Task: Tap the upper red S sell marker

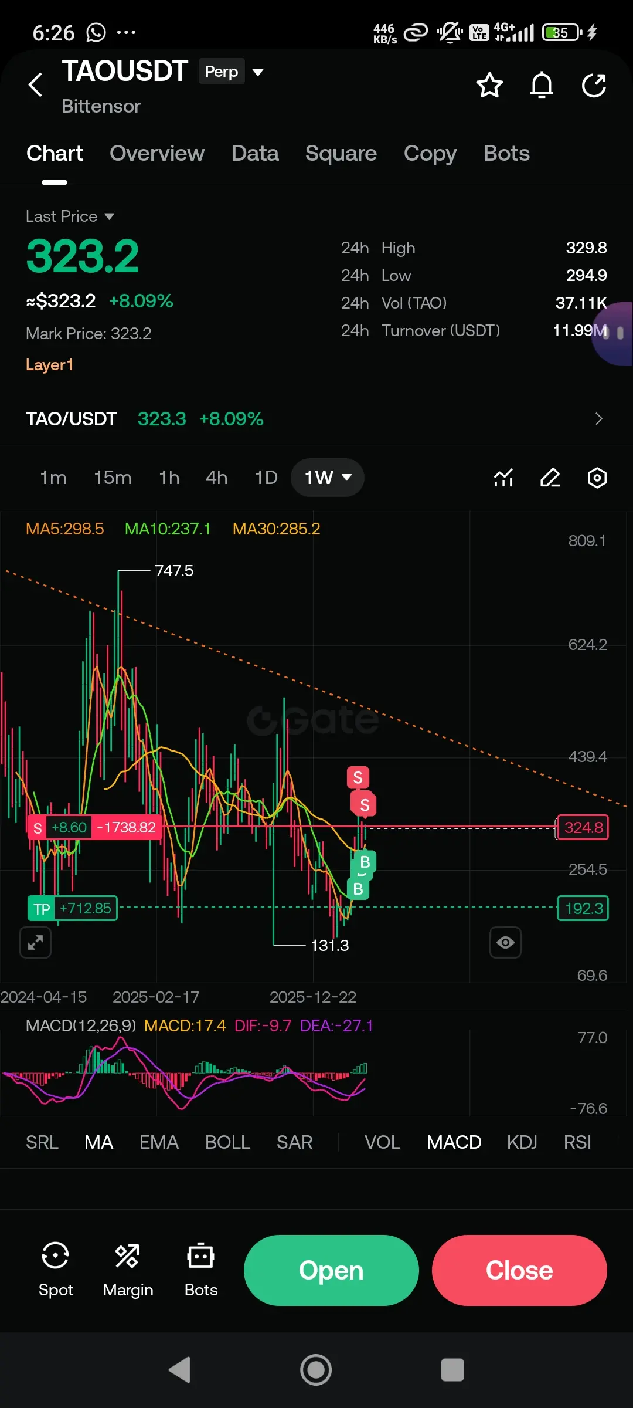Action: coord(358,778)
